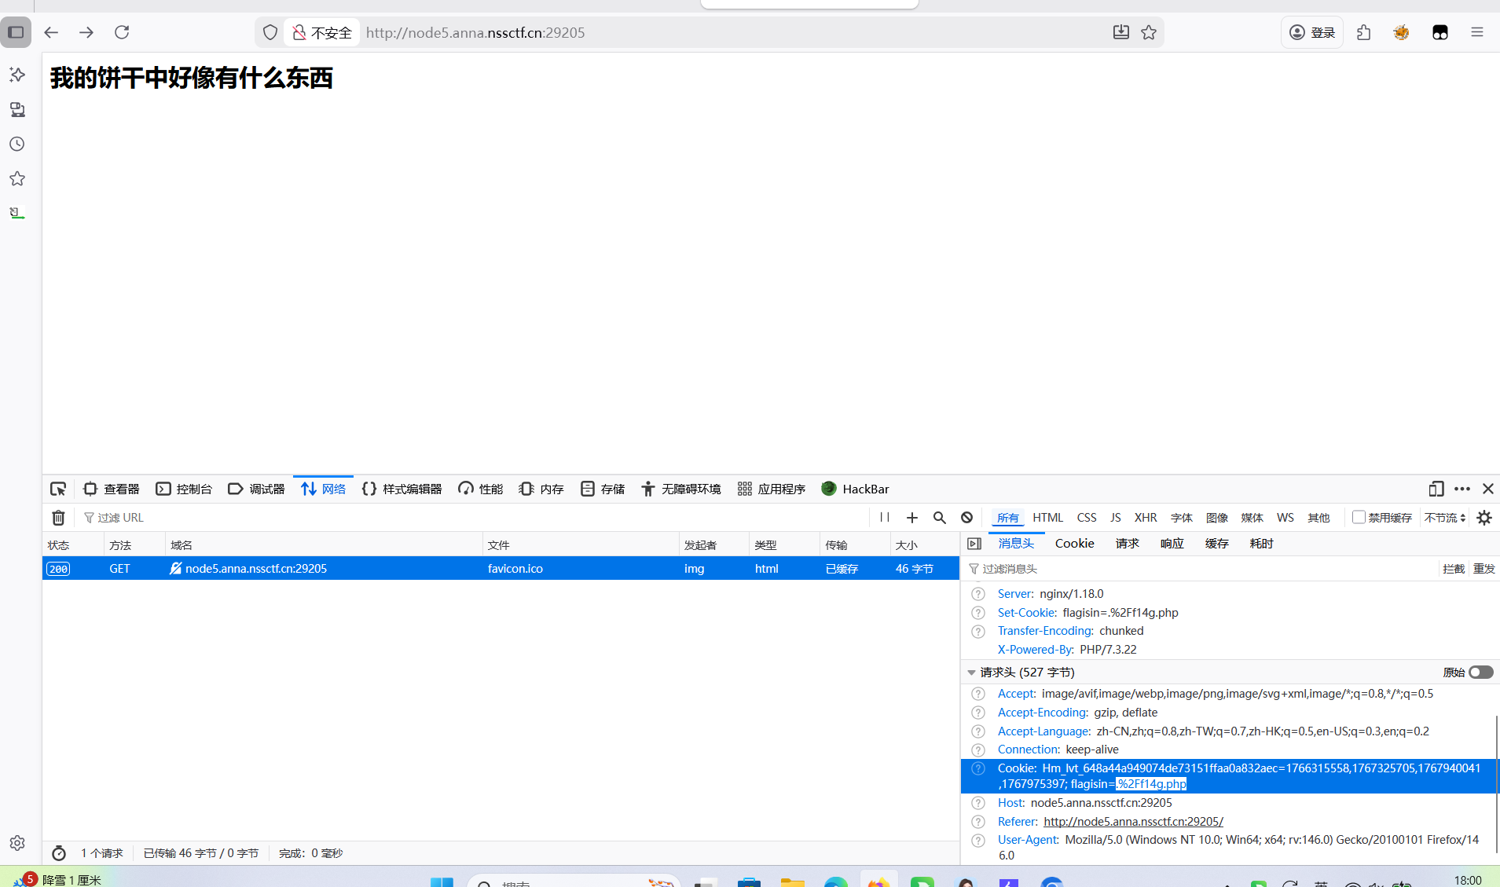Open the Referer URL link

1133,822
